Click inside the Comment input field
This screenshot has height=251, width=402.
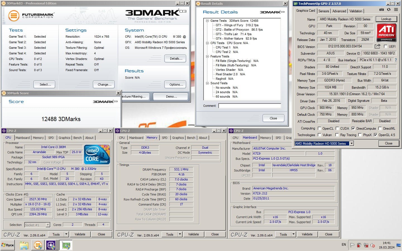pos(250,106)
